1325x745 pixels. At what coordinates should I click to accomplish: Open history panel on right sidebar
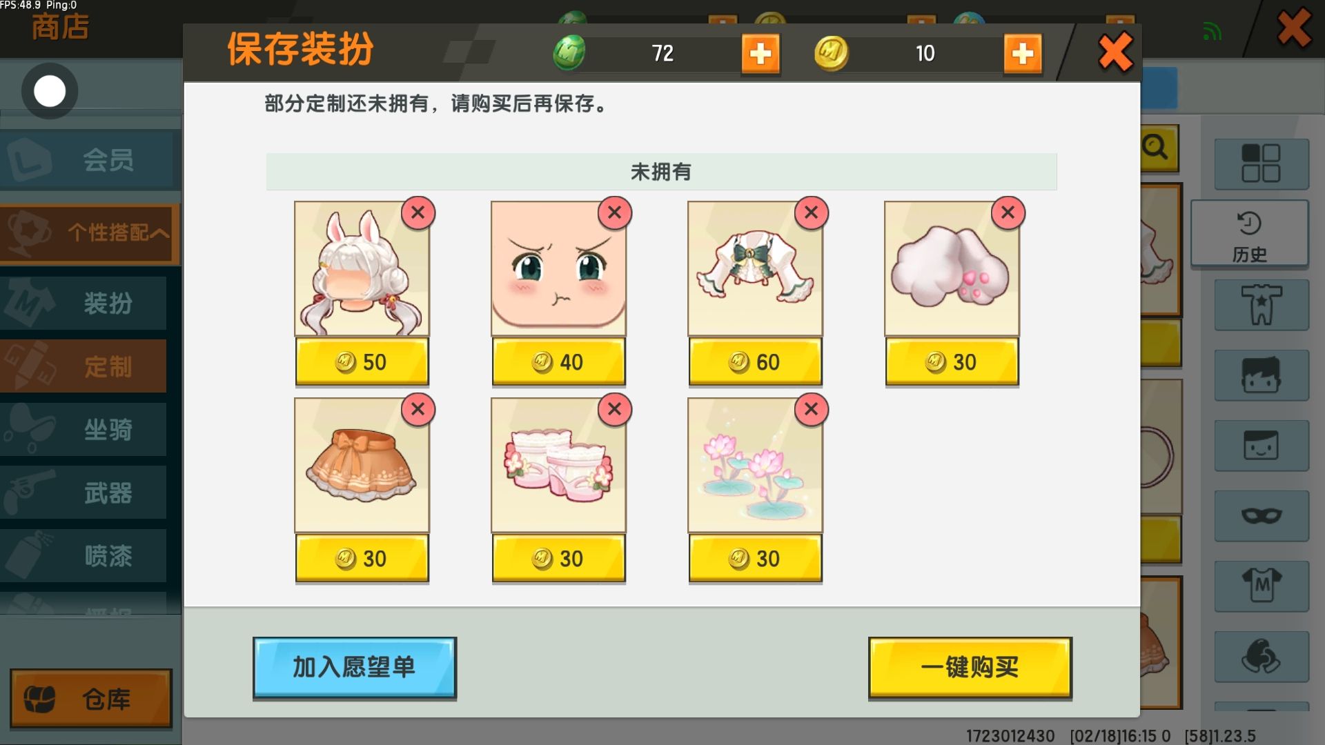coord(1250,235)
